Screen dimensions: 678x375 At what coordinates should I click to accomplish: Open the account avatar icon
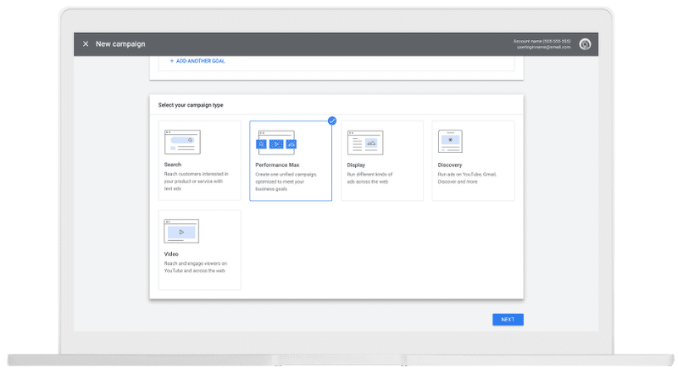[x=585, y=44]
